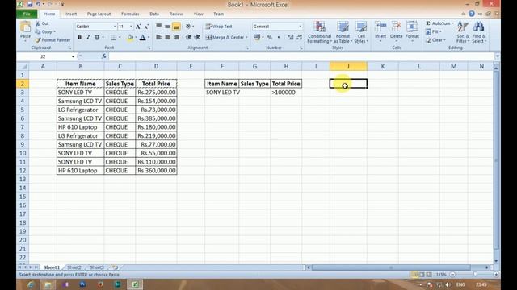The width and height of the screenshot is (517, 290).
Task: Open Conditional Formatting menu
Action: coord(319,32)
